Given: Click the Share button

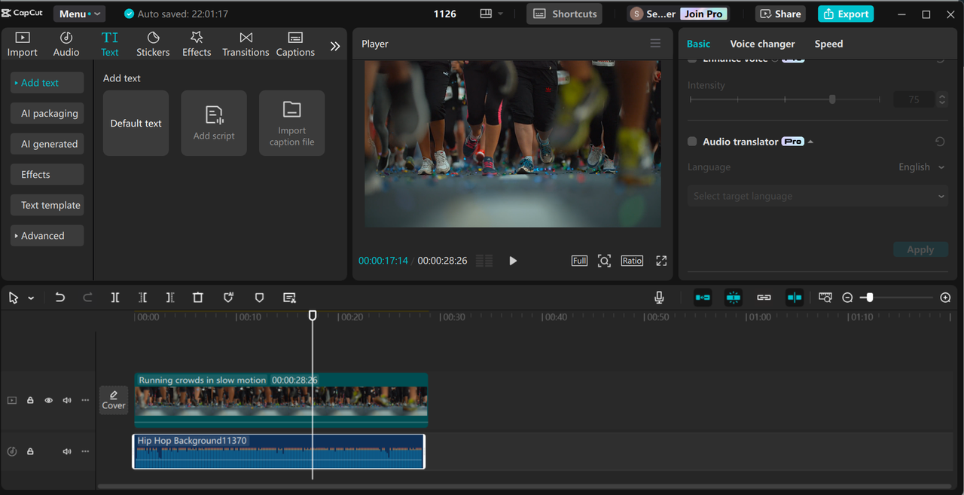Looking at the screenshot, I should click(780, 14).
